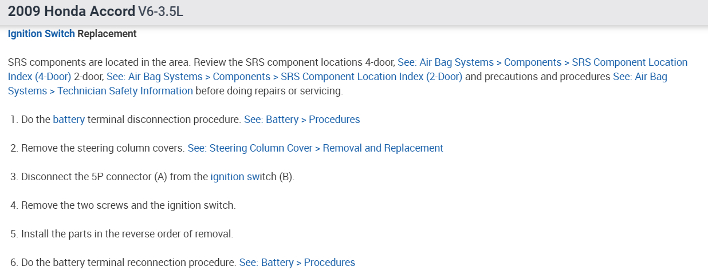The image size is (708, 278).
Task: Open Battery Procedures link in step 1
Action: (302, 120)
